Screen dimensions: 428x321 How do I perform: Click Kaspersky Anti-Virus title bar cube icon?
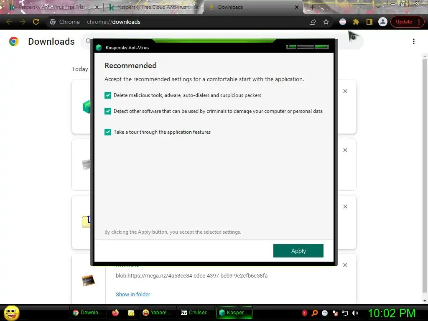tap(99, 48)
